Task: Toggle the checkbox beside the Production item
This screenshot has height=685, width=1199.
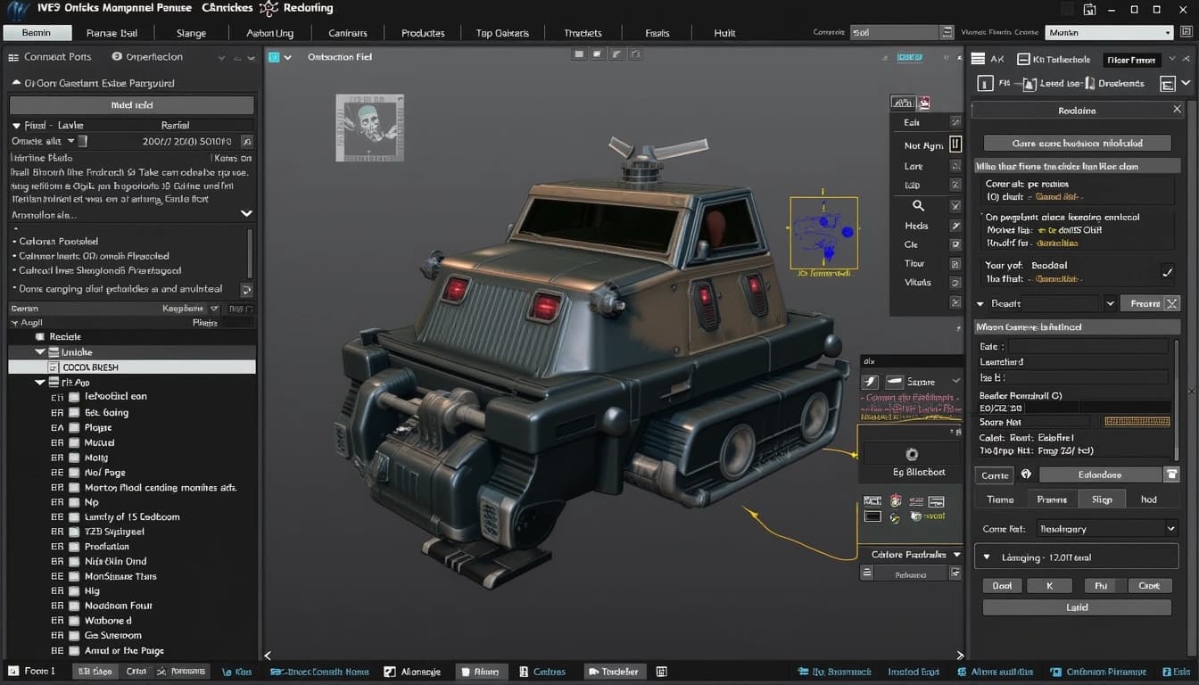Action: coord(74,547)
